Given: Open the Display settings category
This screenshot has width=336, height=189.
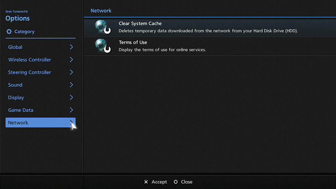Looking at the screenshot, I should coord(16,98).
